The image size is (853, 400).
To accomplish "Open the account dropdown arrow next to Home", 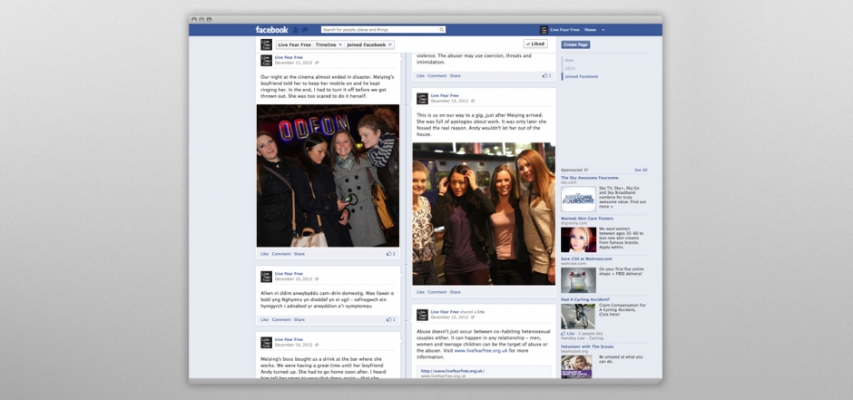I will point(603,30).
